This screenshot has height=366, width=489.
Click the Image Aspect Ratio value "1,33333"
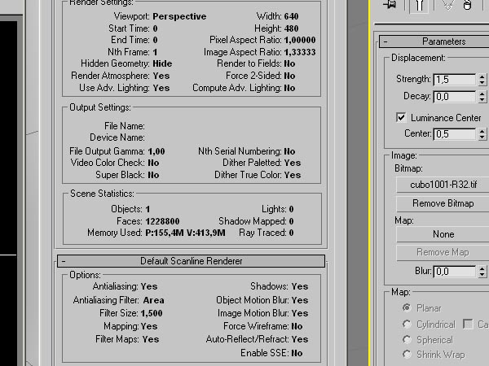point(300,52)
